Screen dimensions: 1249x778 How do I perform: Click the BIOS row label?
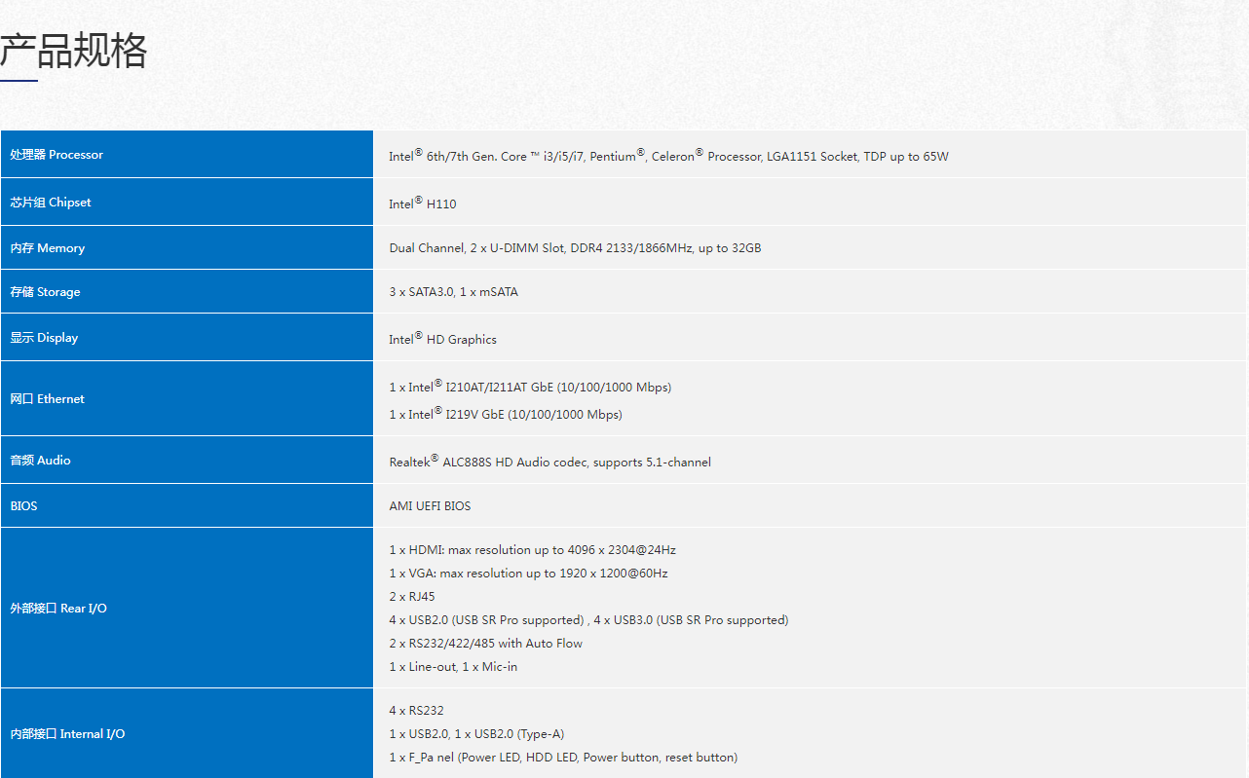coord(24,506)
